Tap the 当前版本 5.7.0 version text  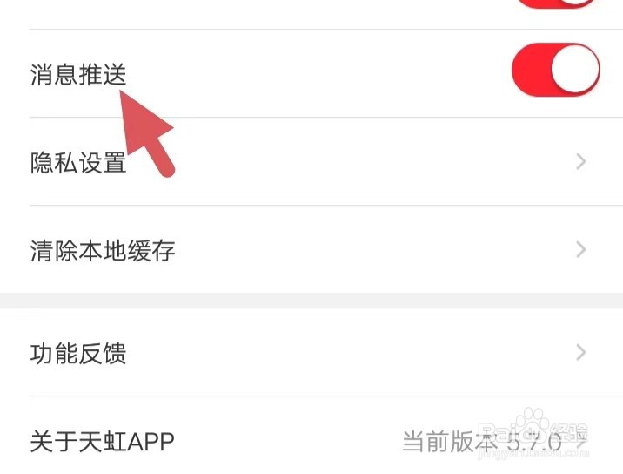(482, 441)
